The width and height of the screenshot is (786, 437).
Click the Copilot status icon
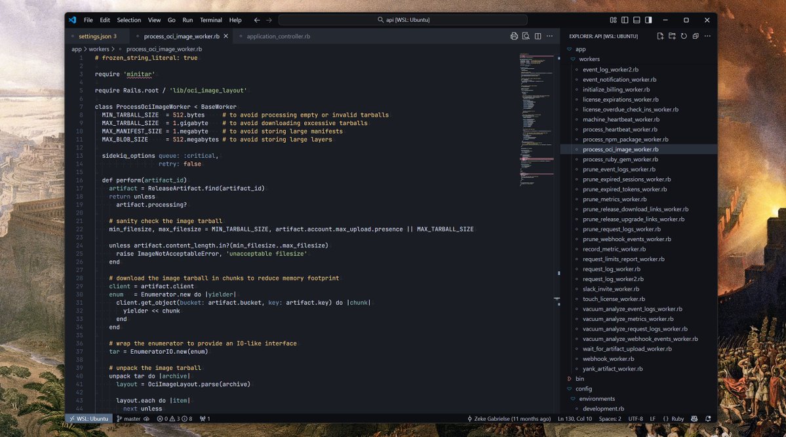[694, 419]
